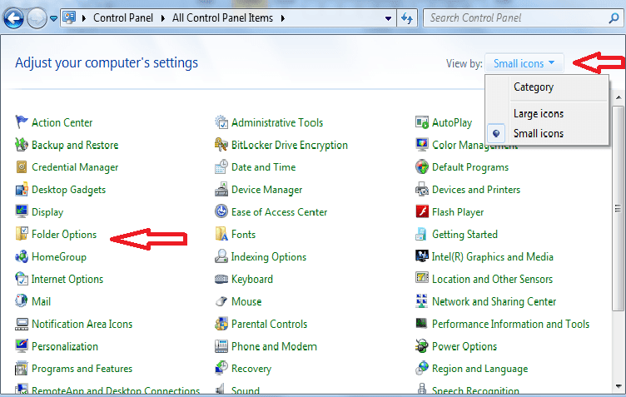The image size is (626, 397).
Task: Click the Date and Time clock icon
Action: (221, 166)
